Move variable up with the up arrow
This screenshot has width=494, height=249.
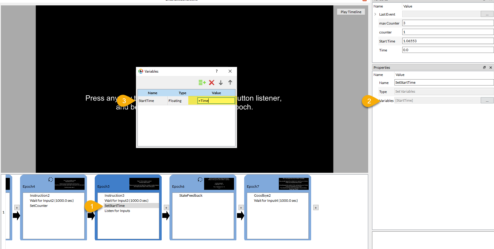click(x=230, y=83)
